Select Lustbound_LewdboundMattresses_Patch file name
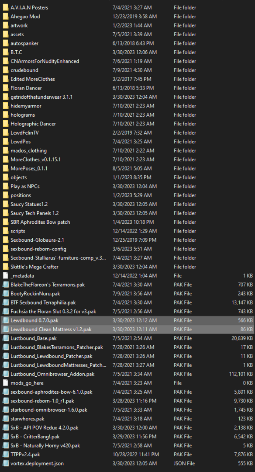This screenshot has height=472, width=255. [x=59, y=365]
